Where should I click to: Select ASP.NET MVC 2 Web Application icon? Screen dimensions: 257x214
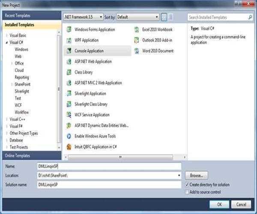(69, 83)
